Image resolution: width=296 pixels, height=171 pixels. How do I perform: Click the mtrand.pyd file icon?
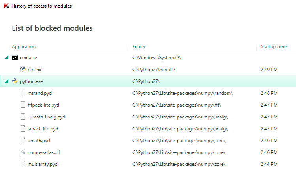point(23,93)
